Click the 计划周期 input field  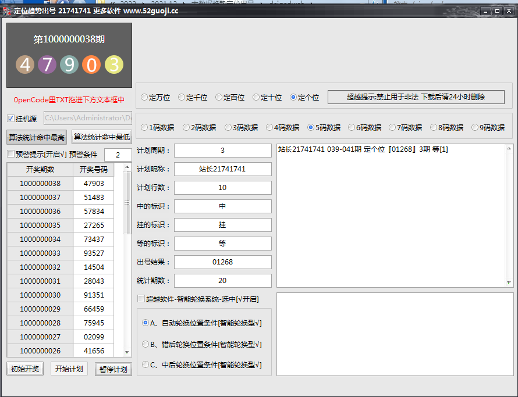click(x=222, y=151)
